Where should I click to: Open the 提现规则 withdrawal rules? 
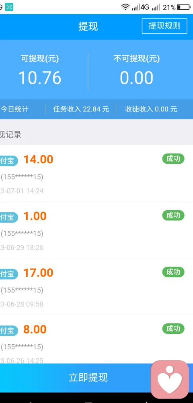point(164,26)
